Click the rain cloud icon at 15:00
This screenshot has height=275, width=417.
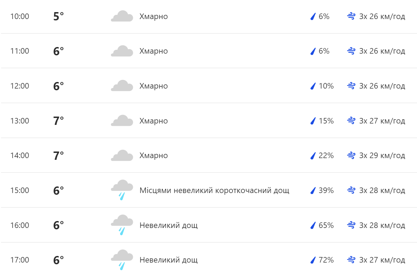tap(122, 190)
